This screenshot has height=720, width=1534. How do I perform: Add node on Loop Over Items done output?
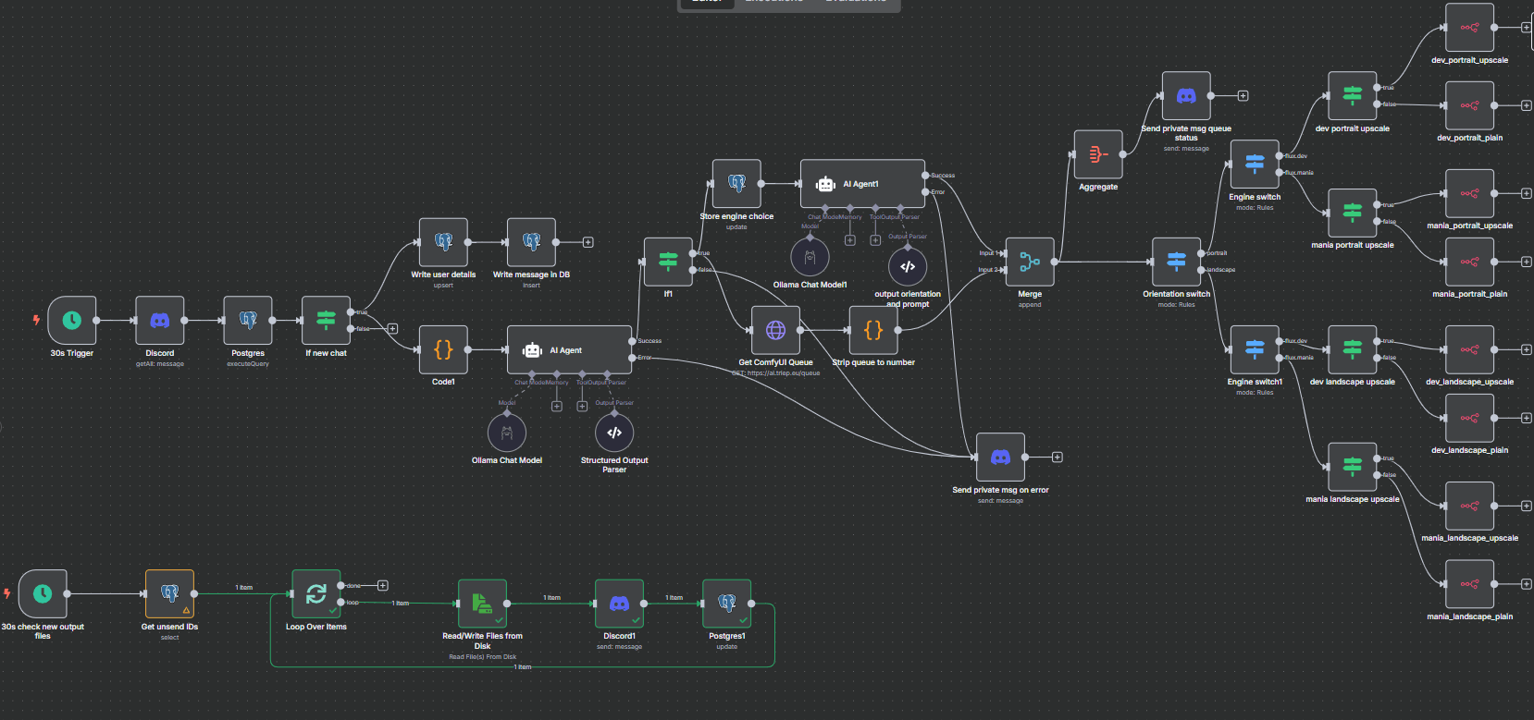tap(382, 586)
